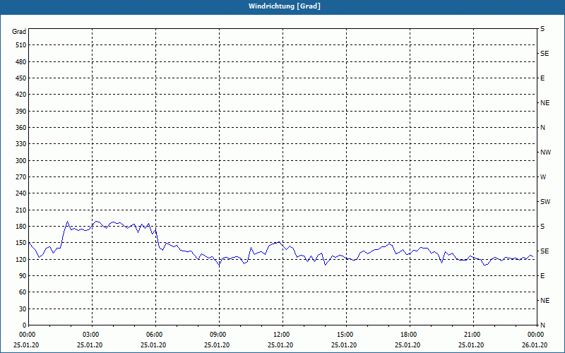The width and height of the screenshot is (565, 353).
Task: Select the 510 value on the degree axis
Action: (x=21, y=45)
